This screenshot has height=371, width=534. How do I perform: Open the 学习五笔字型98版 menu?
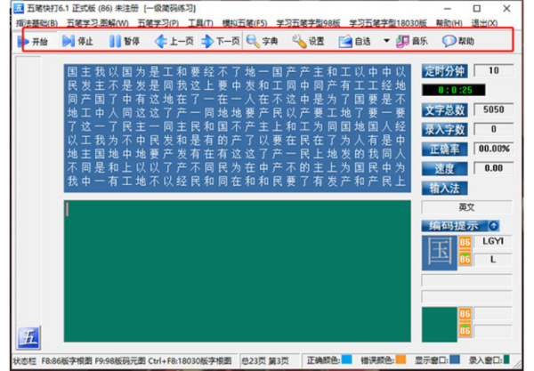coord(308,23)
